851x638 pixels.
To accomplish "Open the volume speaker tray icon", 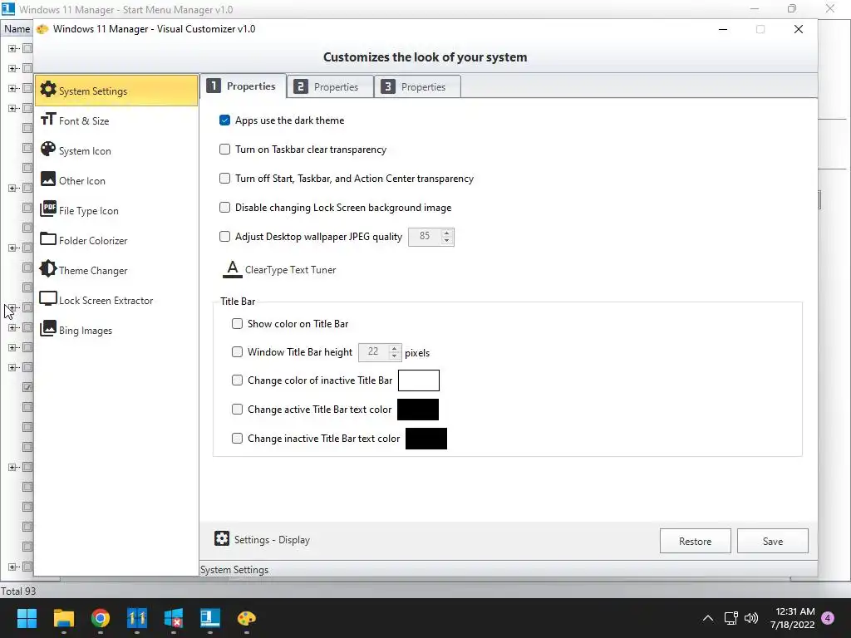I will pyautogui.click(x=751, y=618).
